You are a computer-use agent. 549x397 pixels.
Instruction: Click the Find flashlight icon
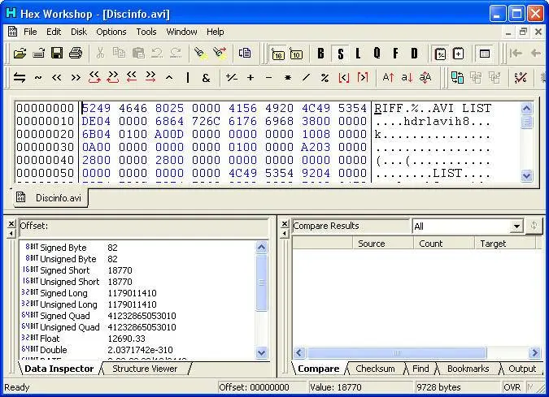[x=200, y=54]
